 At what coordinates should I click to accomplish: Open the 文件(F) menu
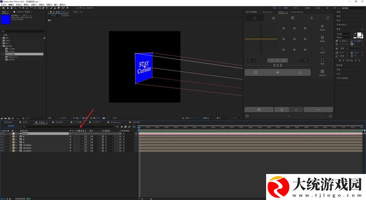pos(4,5)
